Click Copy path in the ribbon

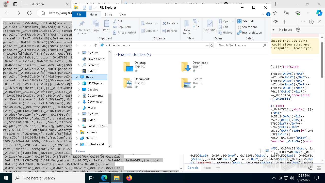click(122, 27)
